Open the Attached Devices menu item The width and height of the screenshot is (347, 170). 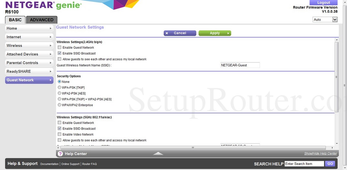[x=29, y=54]
